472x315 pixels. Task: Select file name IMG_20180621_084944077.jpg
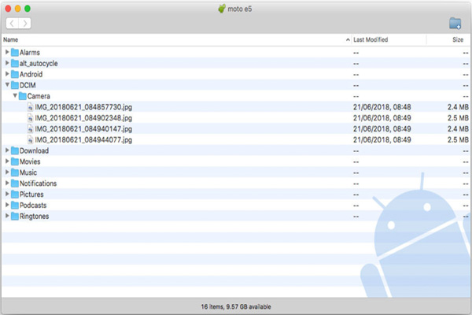coord(83,139)
